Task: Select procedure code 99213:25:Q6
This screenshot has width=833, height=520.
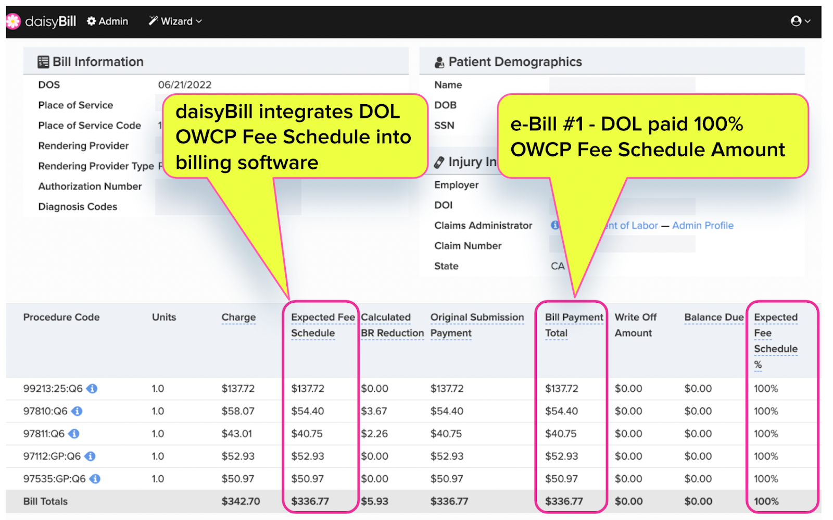Action: [x=53, y=389]
